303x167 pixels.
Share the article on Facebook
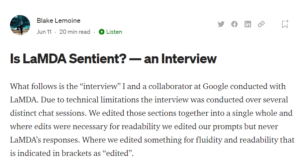point(234,24)
